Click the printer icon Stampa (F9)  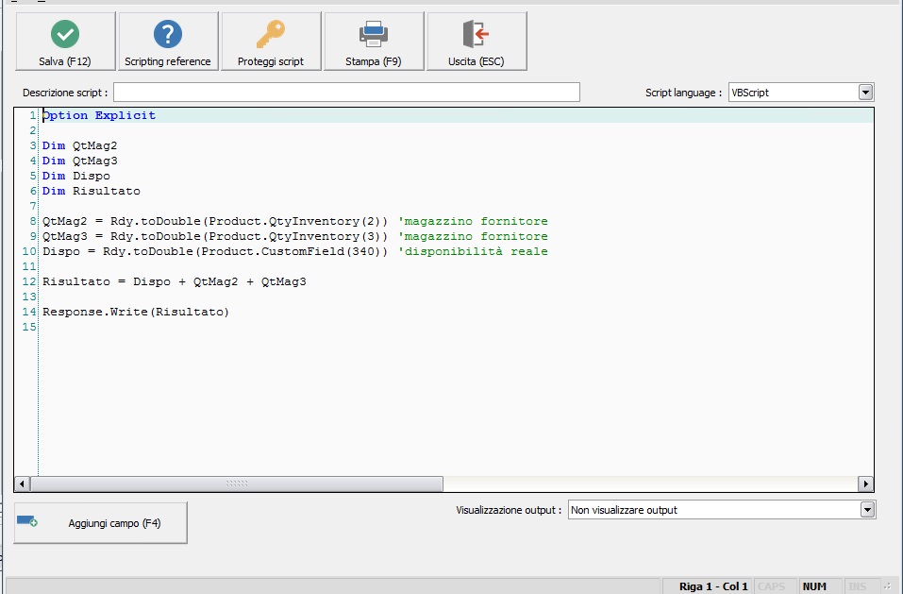tap(374, 34)
